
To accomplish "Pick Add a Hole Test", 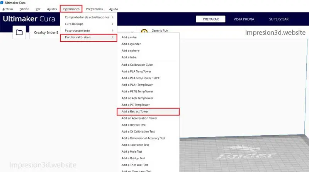I will click(x=148, y=152).
